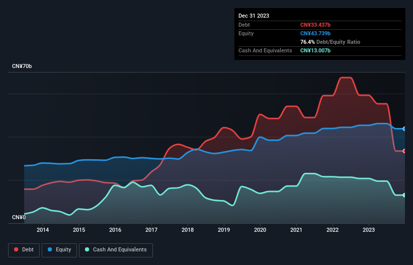Screen dimensions: 413x265
Task: Click the 2018 x-axis label
Action: click(x=188, y=230)
